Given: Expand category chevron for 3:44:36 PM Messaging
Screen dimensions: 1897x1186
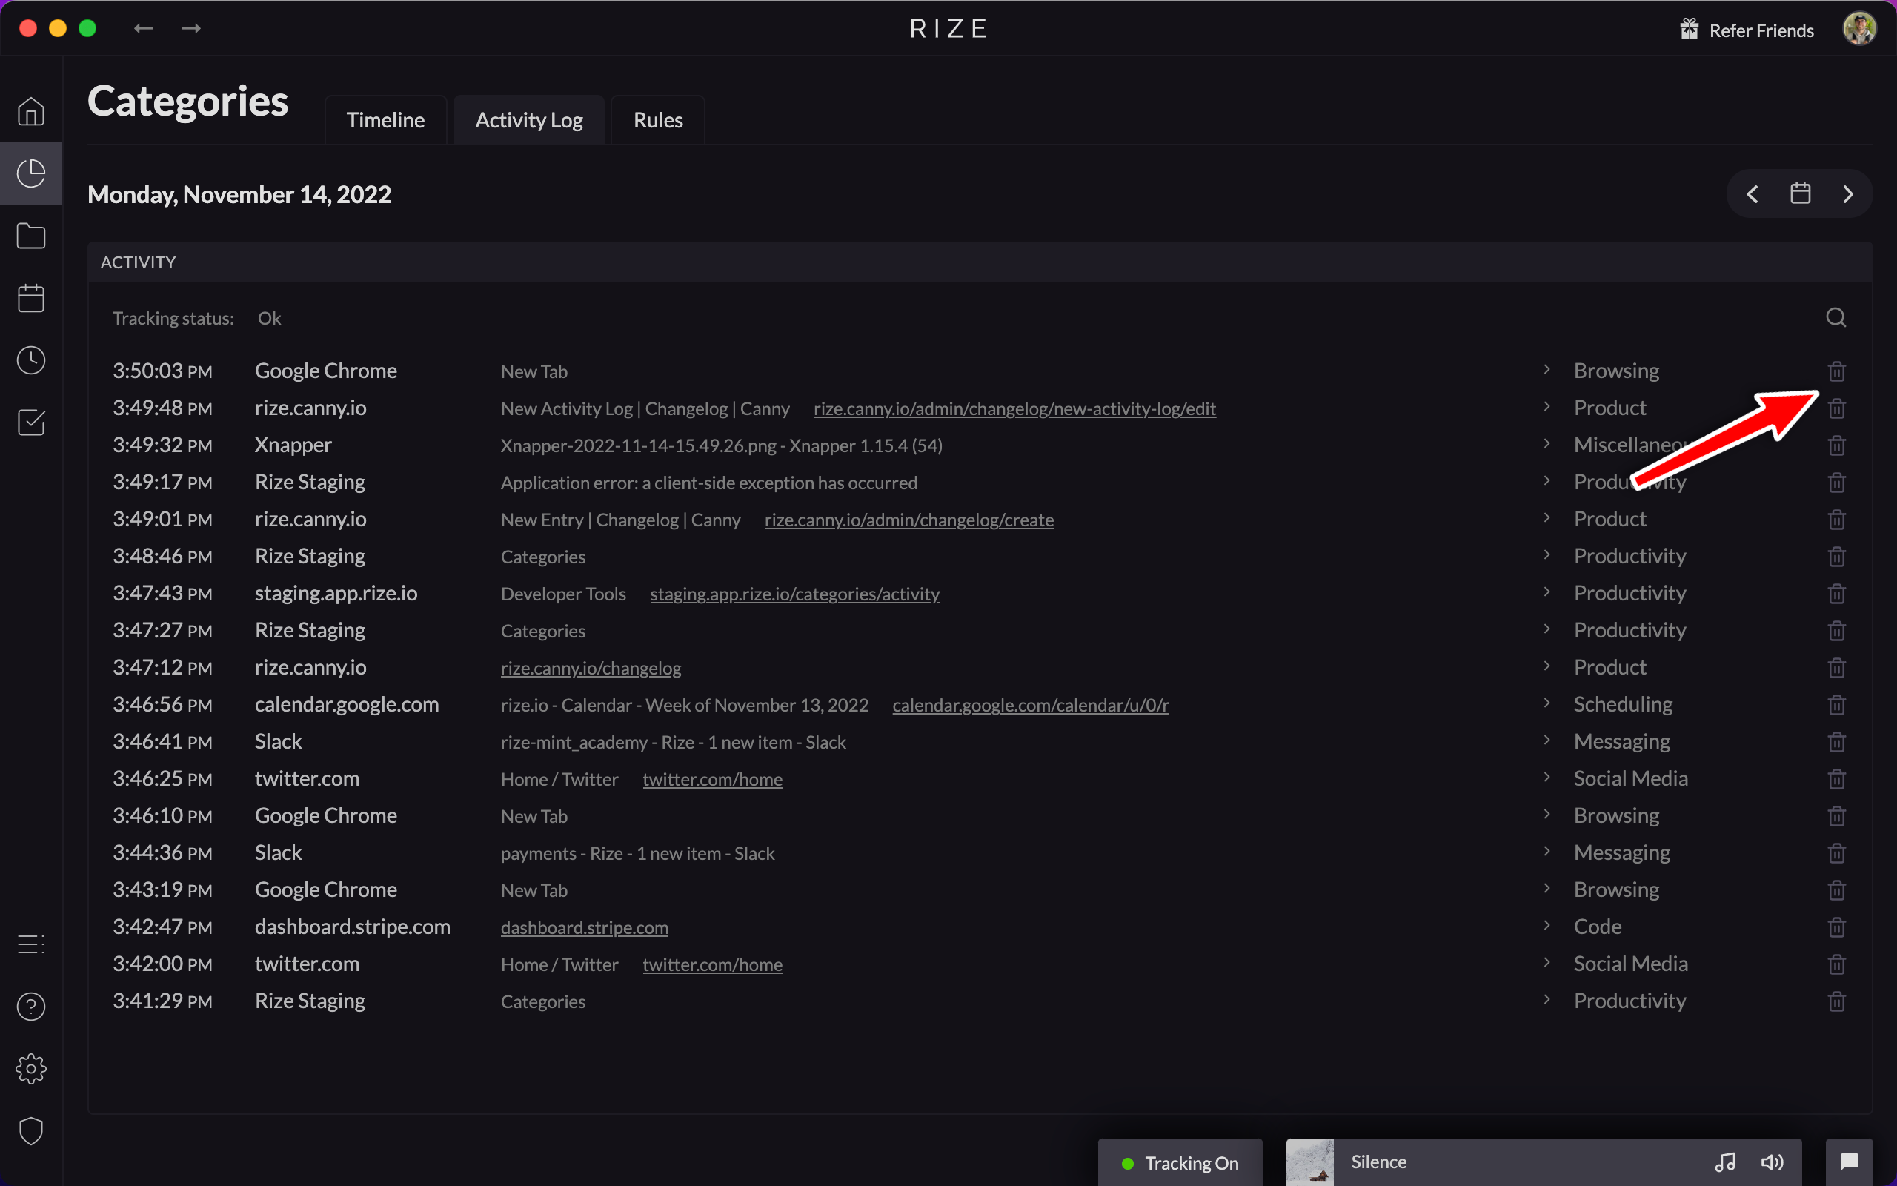Looking at the screenshot, I should [1546, 851].
